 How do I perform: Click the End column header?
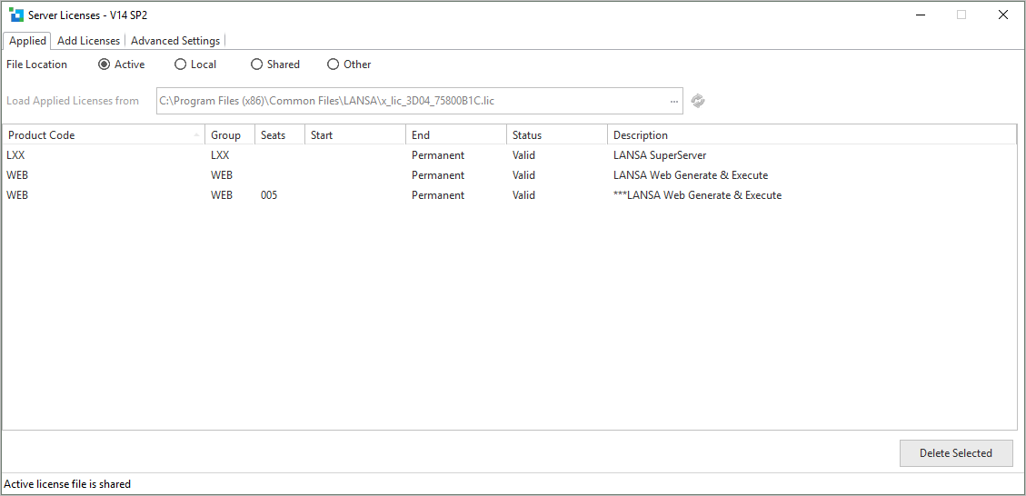[454, 135]
